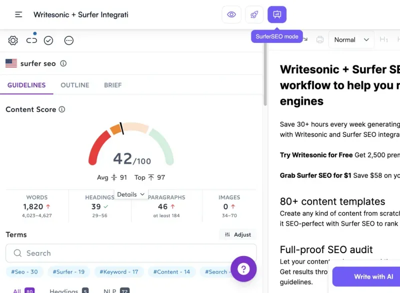Switch to the BRIEF tab
The height and width of the screenshot is (293, 400).
(113, 85)
